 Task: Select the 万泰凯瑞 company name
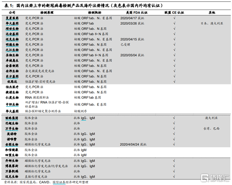pos(12,171)
